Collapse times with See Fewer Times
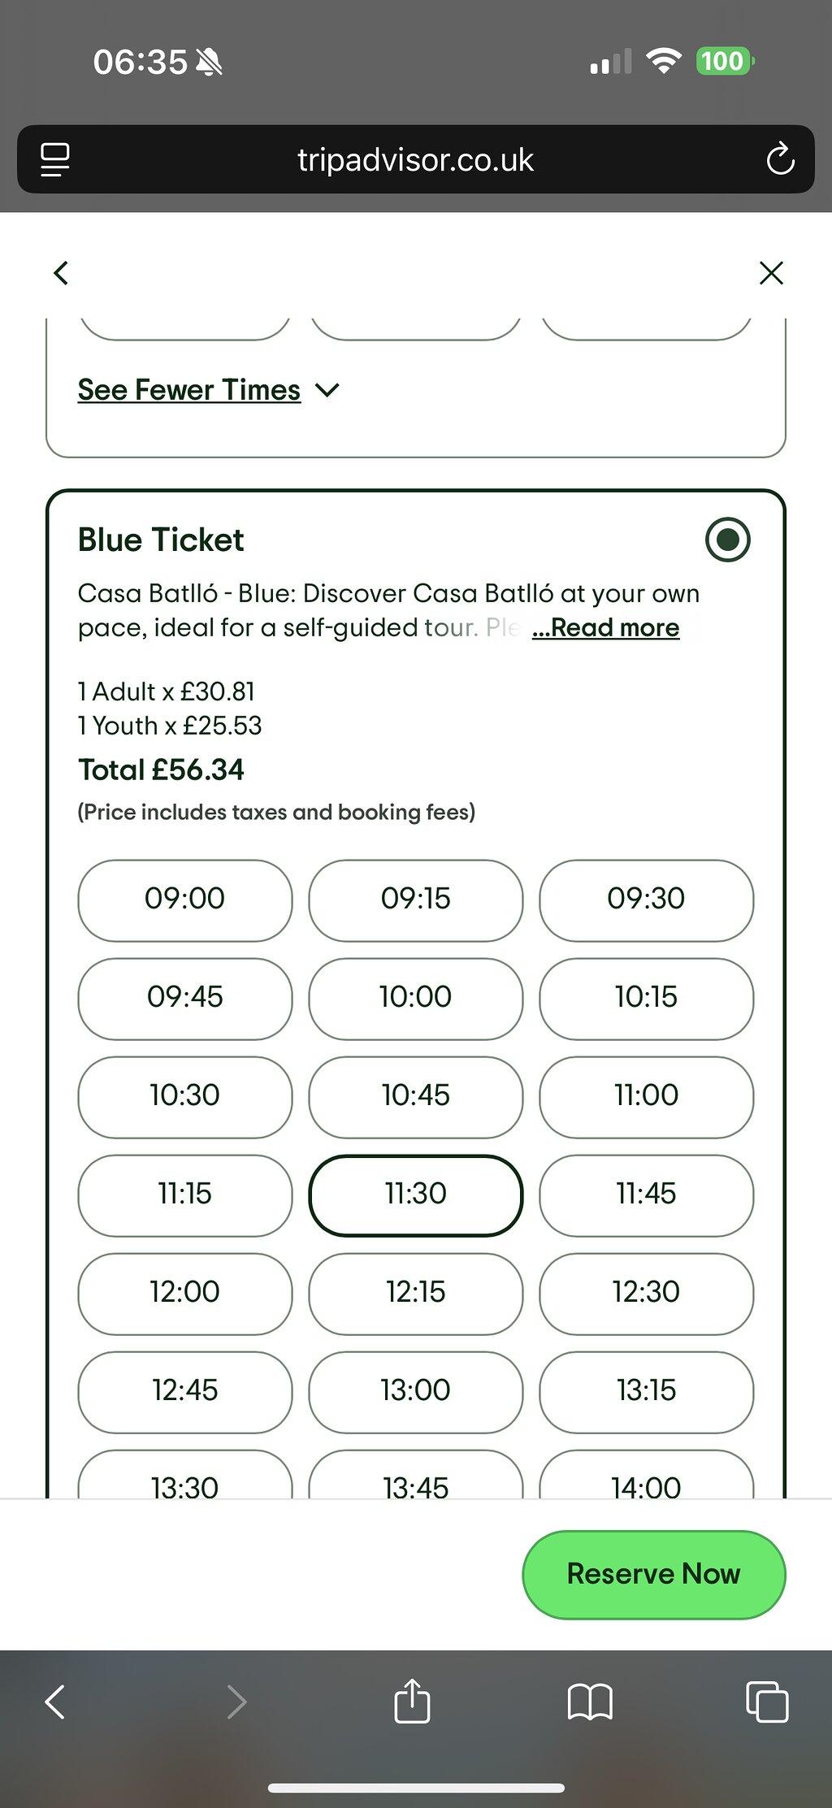This screenshot has height=1808, width=832. pos(189,390)
